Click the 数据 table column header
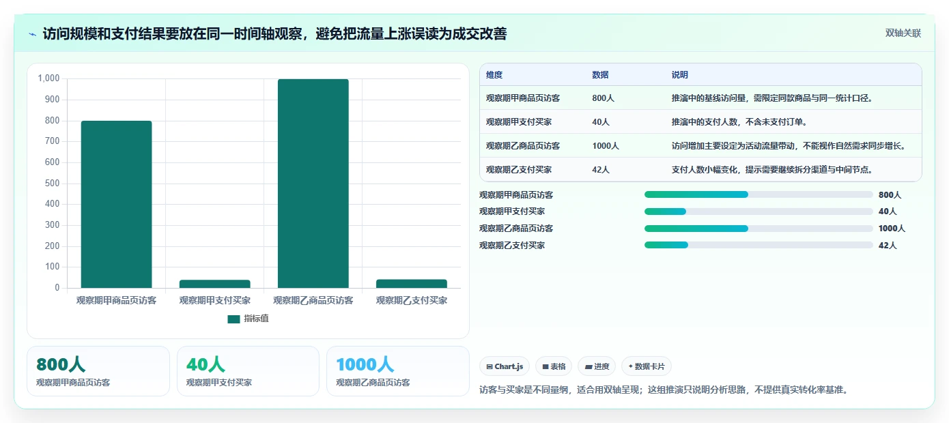 601,75
